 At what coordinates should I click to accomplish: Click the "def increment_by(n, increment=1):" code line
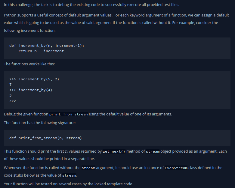[x=47, y=46]
